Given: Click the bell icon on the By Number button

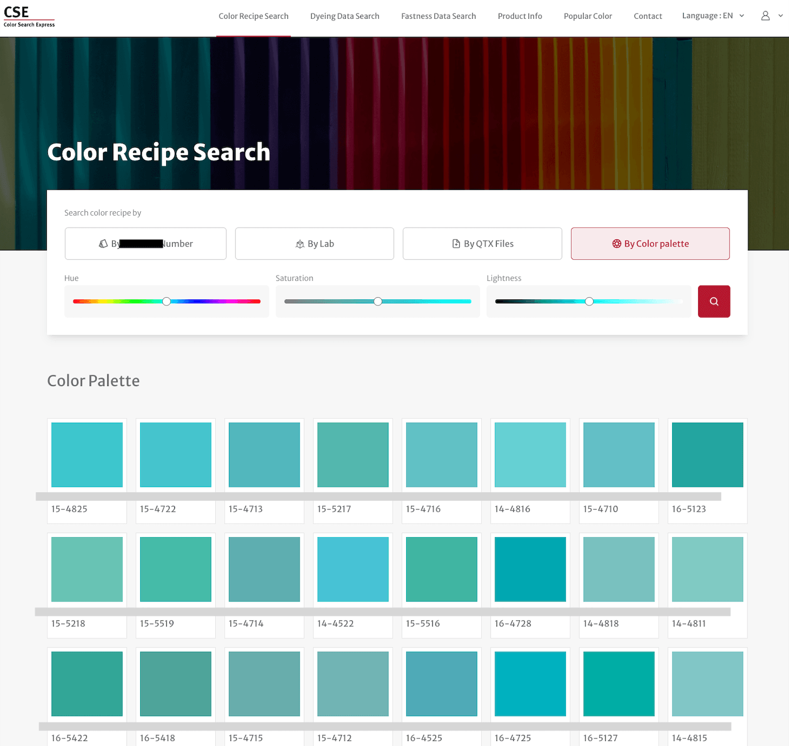Looking at the screenshot, I should [104, 243].
